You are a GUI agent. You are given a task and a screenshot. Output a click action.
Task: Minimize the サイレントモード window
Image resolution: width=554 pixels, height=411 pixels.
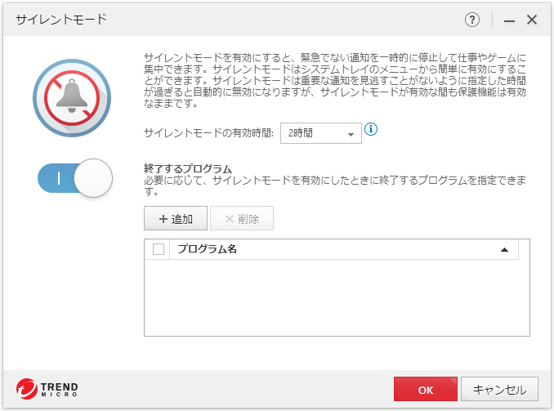(x=510, y=20)
